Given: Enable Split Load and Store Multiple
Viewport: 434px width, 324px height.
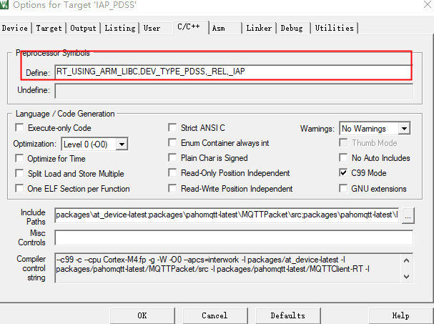Looking at the screenshot, I should (x=19, y=174).
